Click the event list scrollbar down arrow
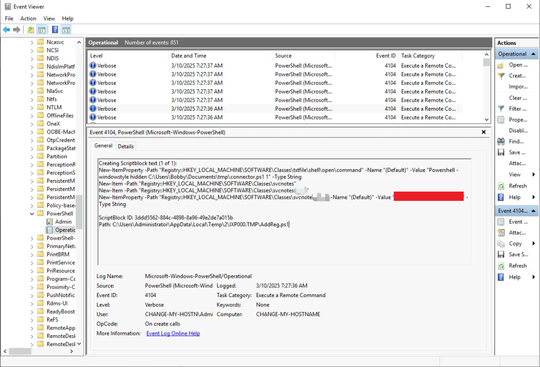 [x=486, y=119]
